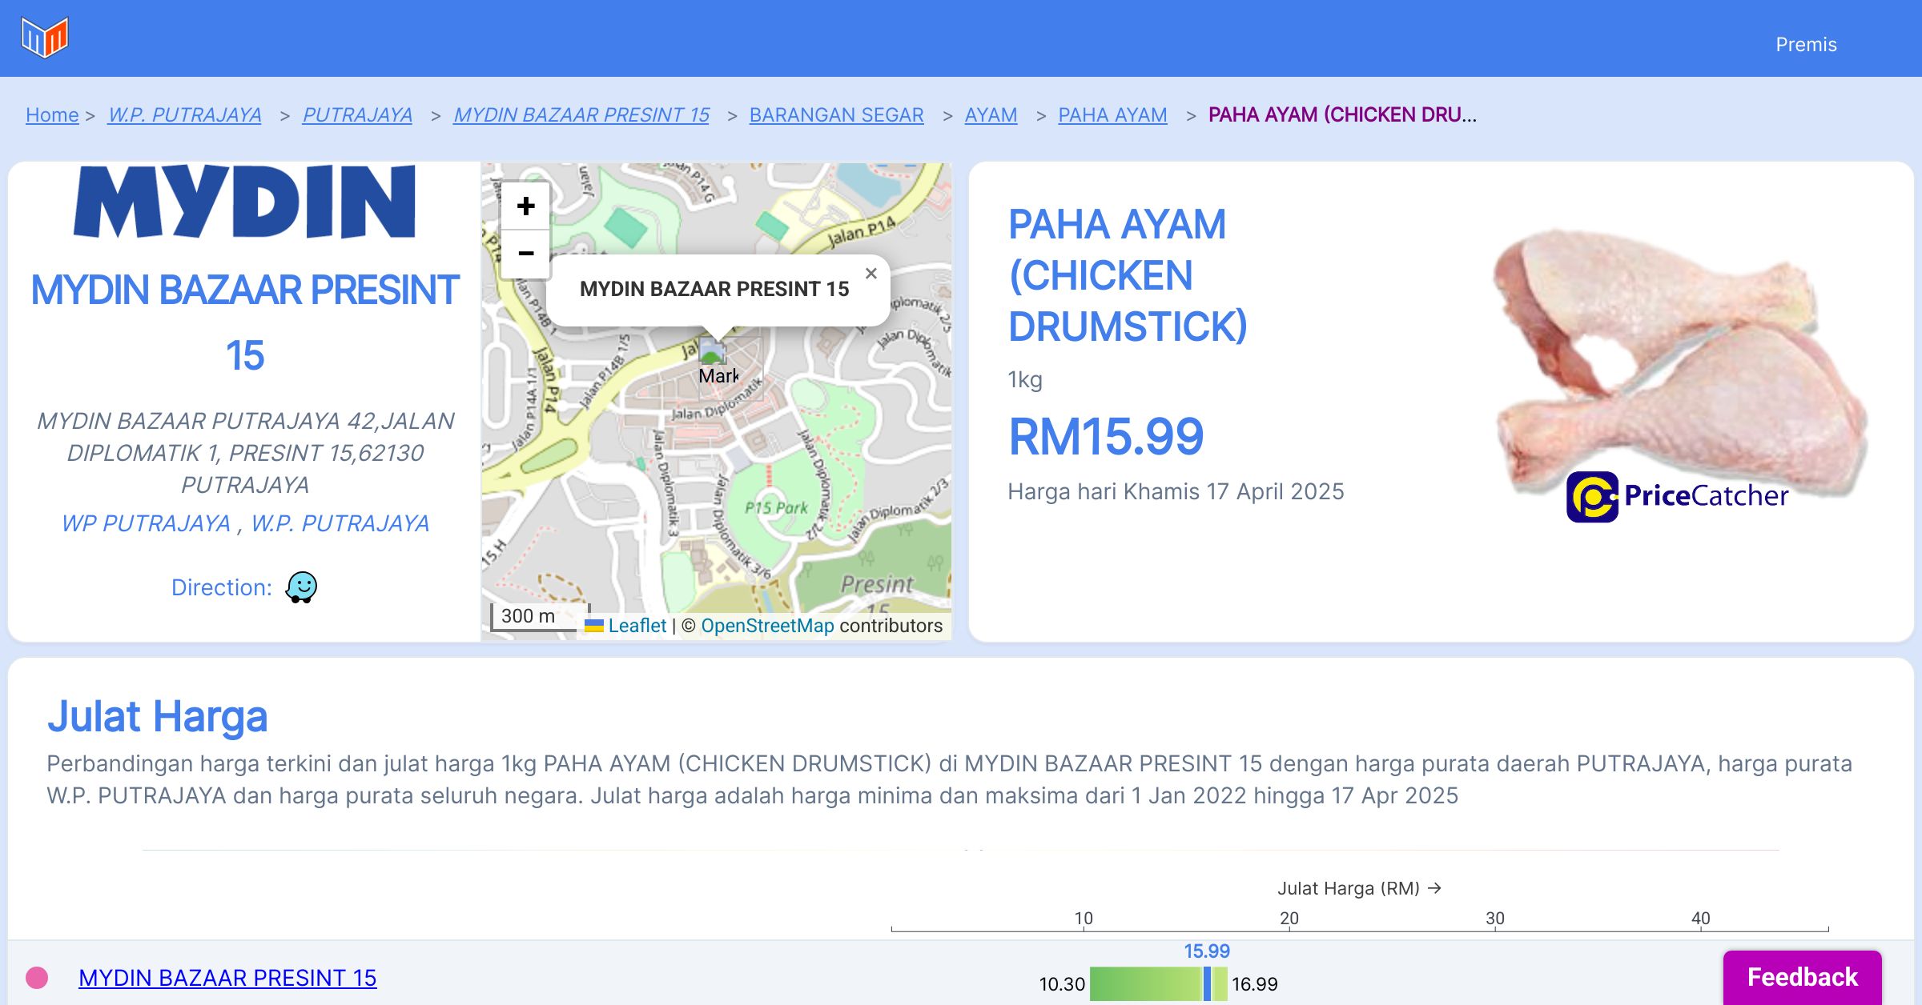Open Waze direction icon
Image resolution: width=1922 pixels, height=1005 pixels.
[x=302, y=587]
